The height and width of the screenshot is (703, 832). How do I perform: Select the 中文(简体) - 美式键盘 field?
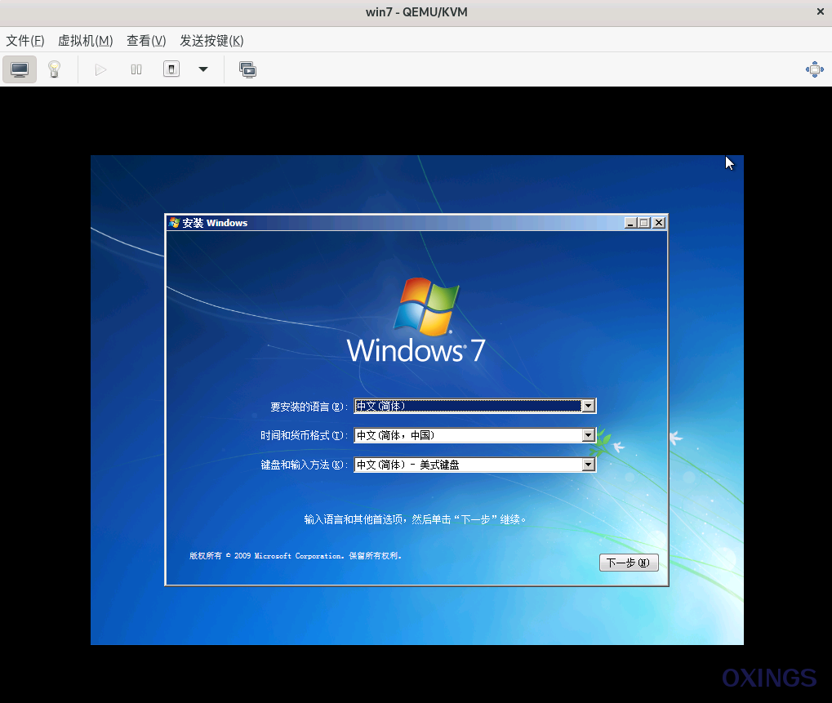[475, 465]
